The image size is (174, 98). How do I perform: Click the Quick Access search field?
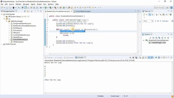click(159, 8)
